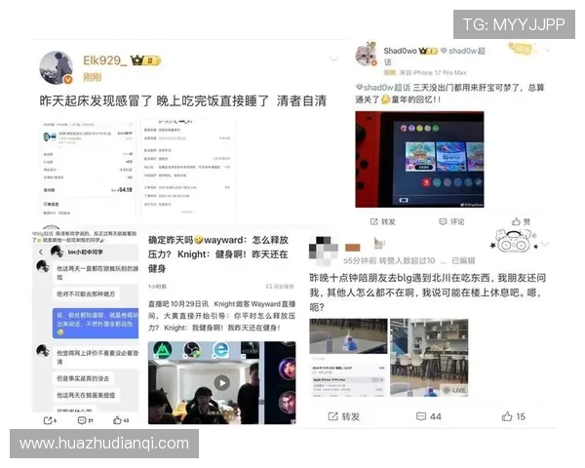This screenshot has height=468, width=585.
Task: Open the cafeteria LIVE photo in blg post
Action: coord(429,358)
